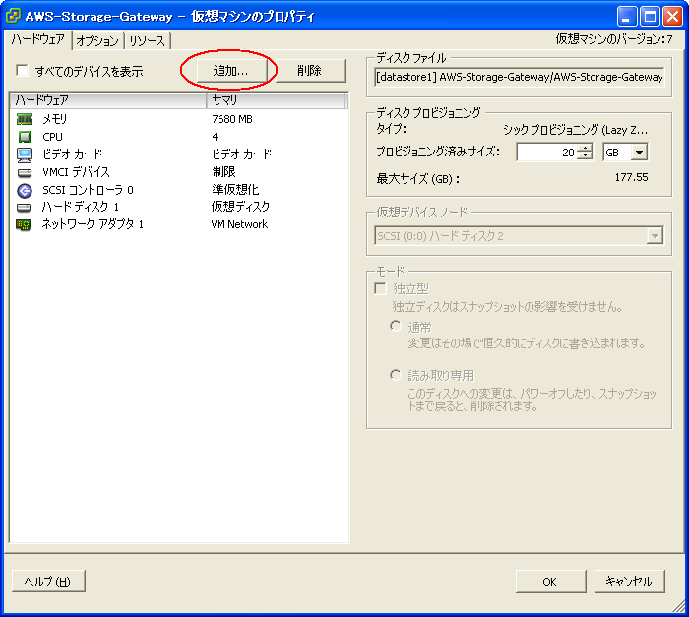Click the memory (メモリ) device icon
689x617 pixels.
[x=25, y=119]
